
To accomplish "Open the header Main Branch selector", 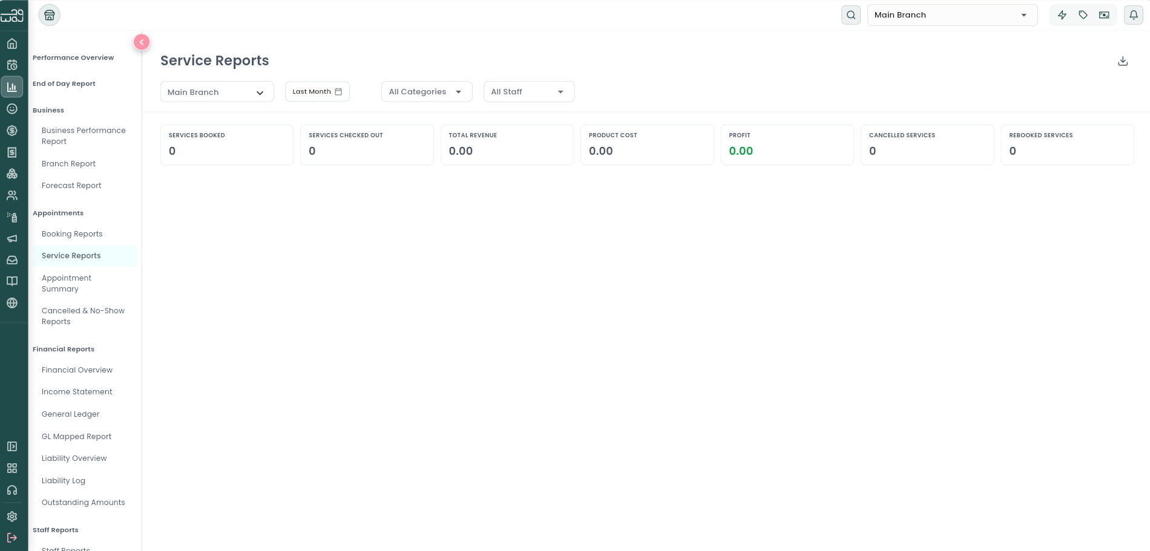I will 952,15.
